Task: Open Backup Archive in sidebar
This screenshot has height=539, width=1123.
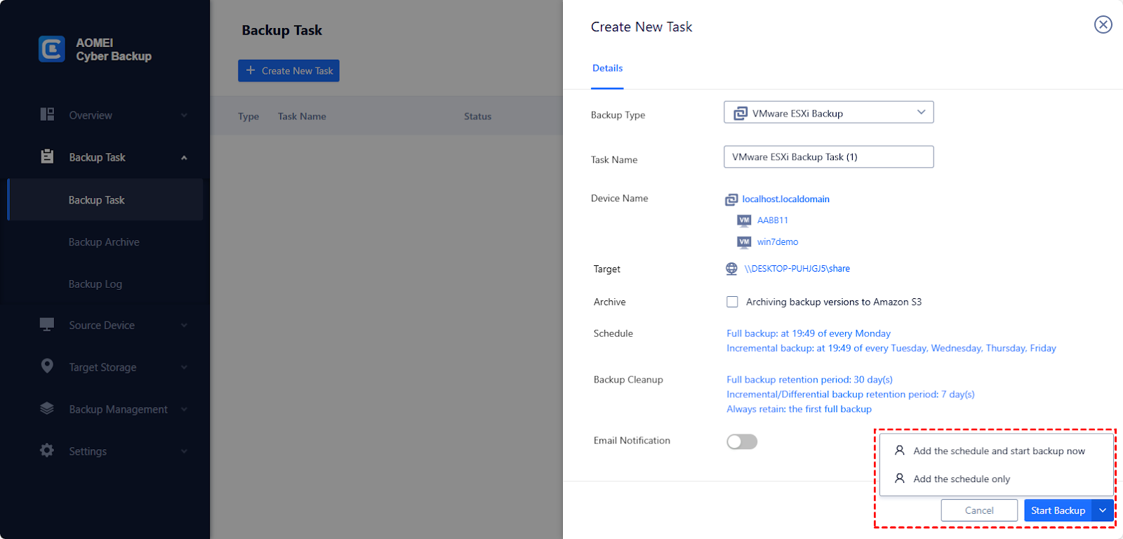Action: (x=104, y=242)
